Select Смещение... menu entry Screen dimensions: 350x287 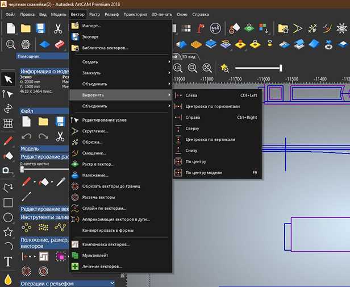click(120, 153)
